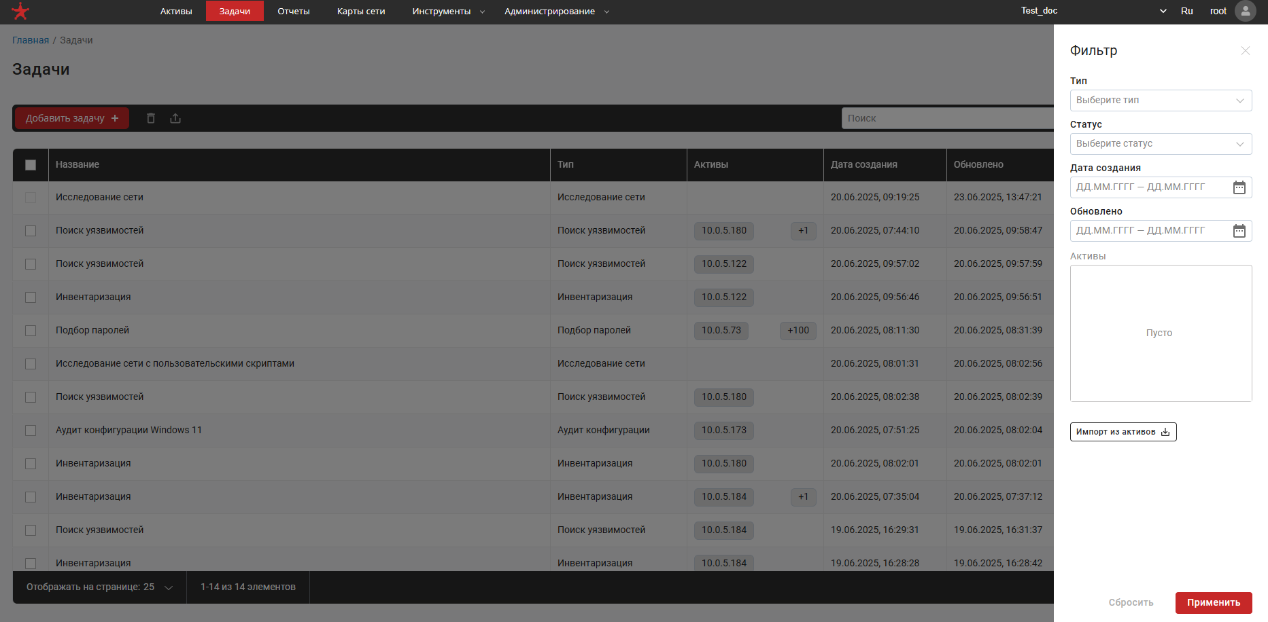1268x622 pixels.
Task: Toggle select-all checkbox in table header
Action: [x=31, y=165]
